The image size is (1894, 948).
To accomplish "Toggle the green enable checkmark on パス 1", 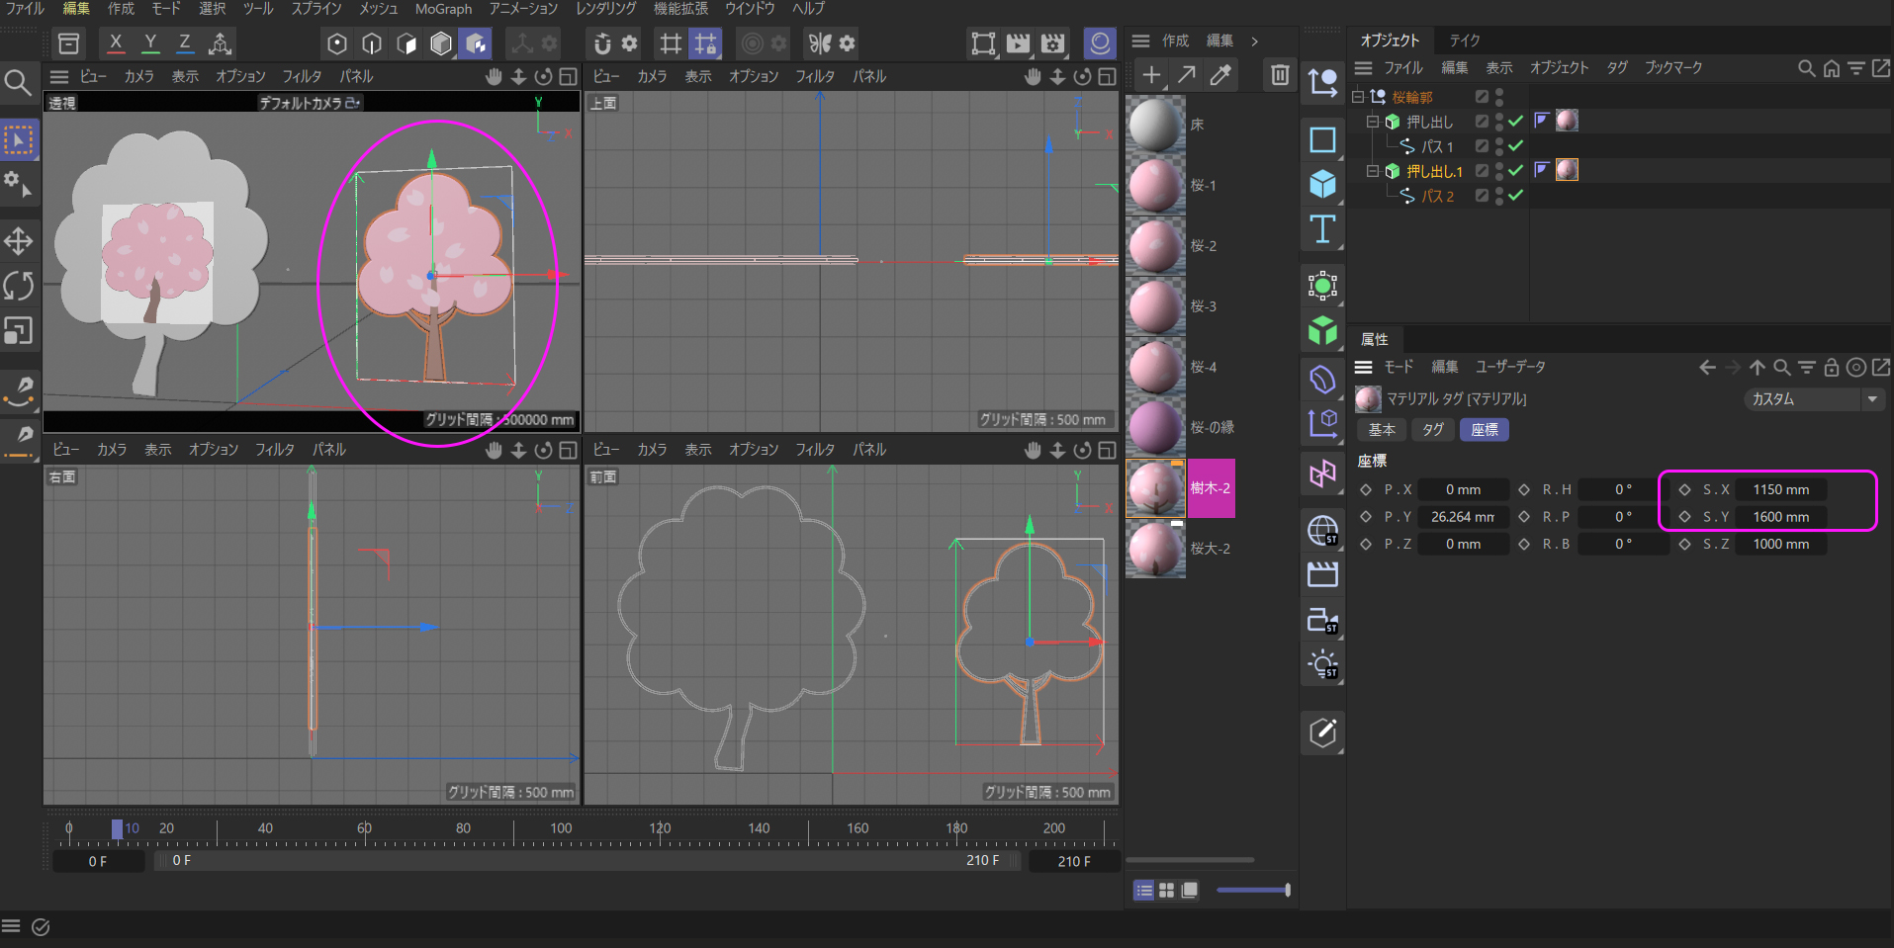I will 1515,146.
